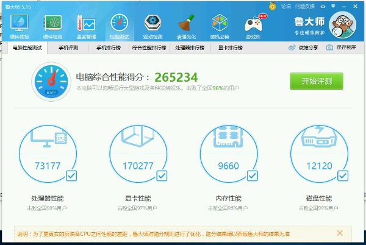Click the 微博分享 share text
Image resolution: width=366 pixels, height=245 pixels.
point(308,48)
